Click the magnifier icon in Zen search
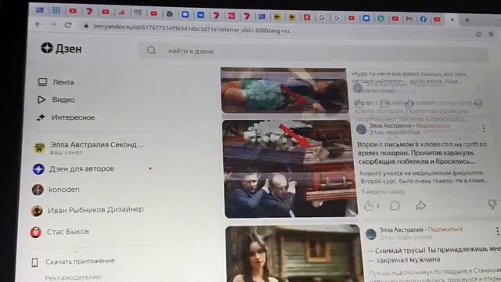The height and width of the screenshot is (282, 501). click(x=151, y=50)
